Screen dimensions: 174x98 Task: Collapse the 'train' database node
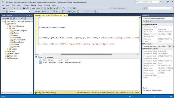pos(8,28)
